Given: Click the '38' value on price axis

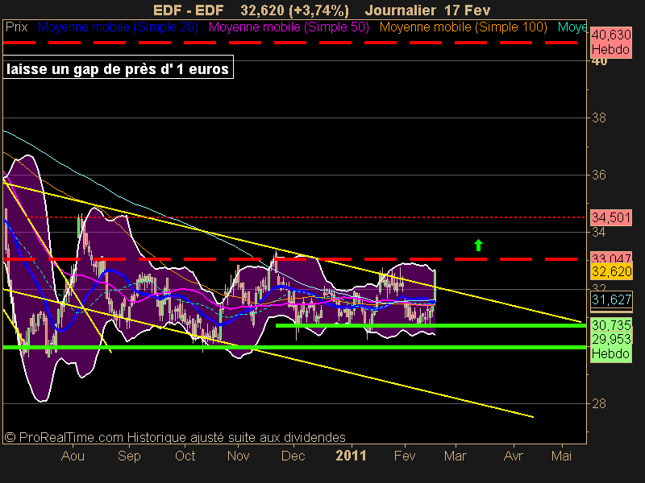Looking at the screenshot, I should point(599,118).
